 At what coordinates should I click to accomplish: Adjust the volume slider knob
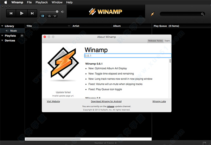click(57, 12)
